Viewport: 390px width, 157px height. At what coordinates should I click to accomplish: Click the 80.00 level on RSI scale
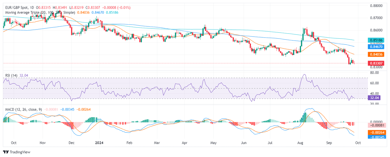click(x=374, y=73)
